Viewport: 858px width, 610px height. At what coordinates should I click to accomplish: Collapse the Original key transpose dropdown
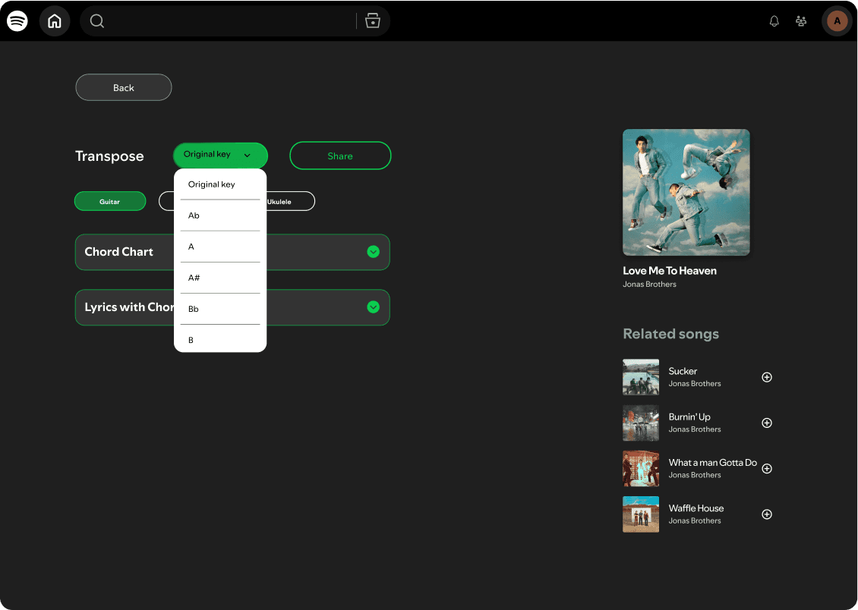(x=220, y=156)
